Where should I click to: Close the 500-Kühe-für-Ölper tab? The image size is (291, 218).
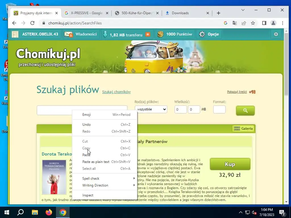click(157, 13)
